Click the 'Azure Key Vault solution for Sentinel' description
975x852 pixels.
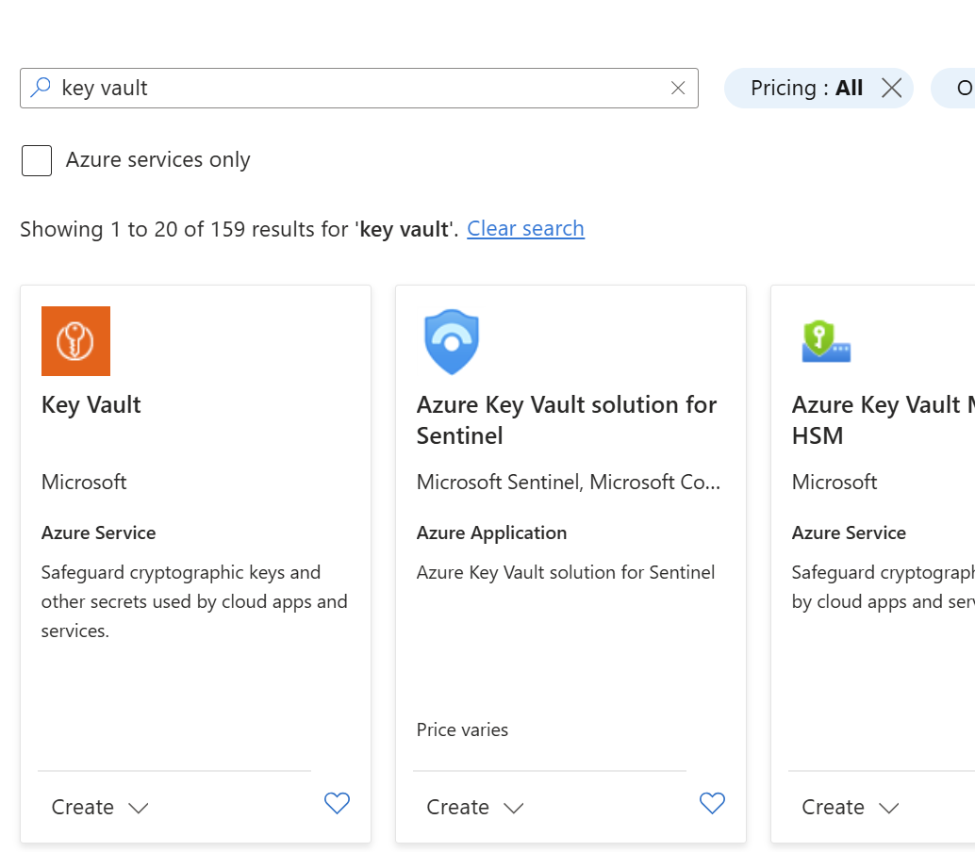pos(565,572)
